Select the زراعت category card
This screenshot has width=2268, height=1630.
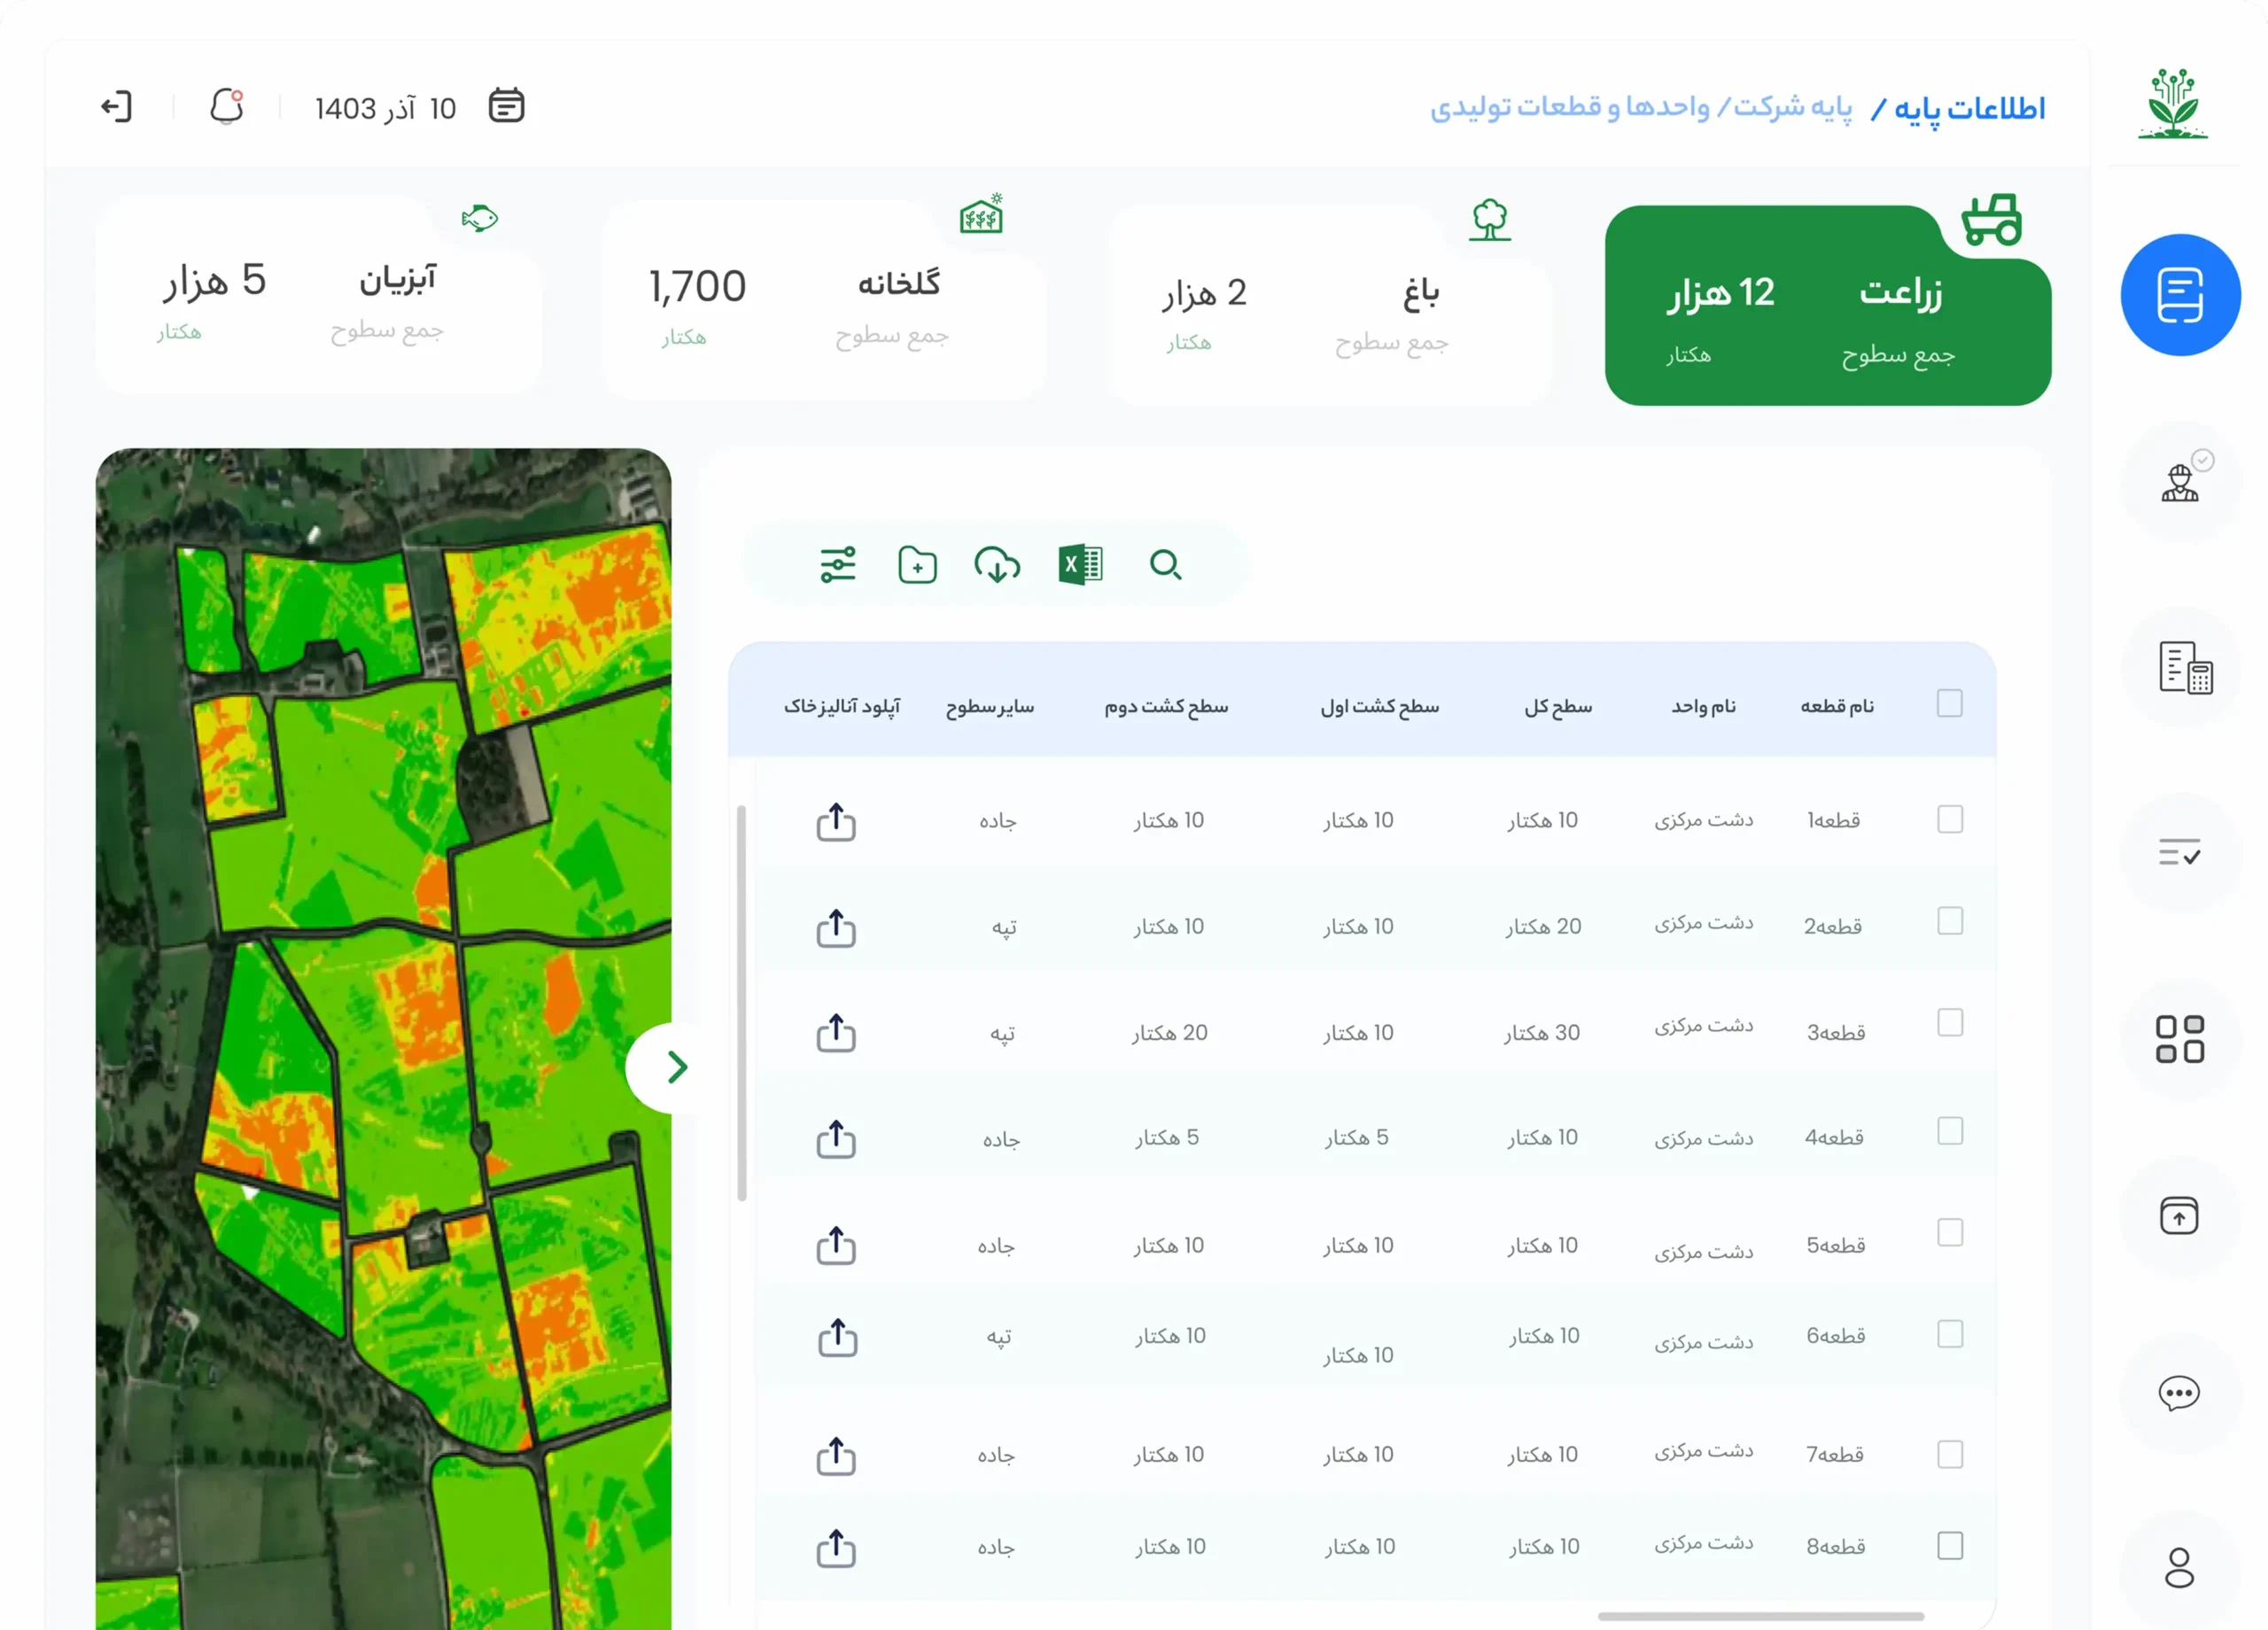[x=1828, y=305]
